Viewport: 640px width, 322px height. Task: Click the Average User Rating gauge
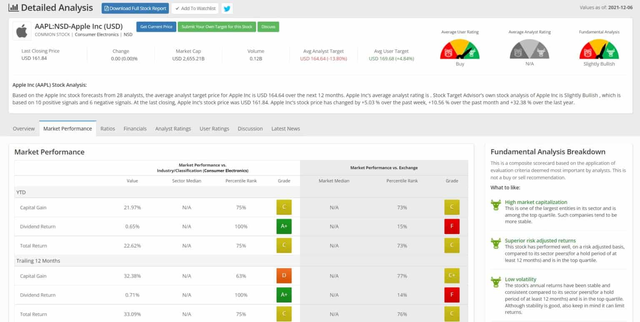pos(460,49)
